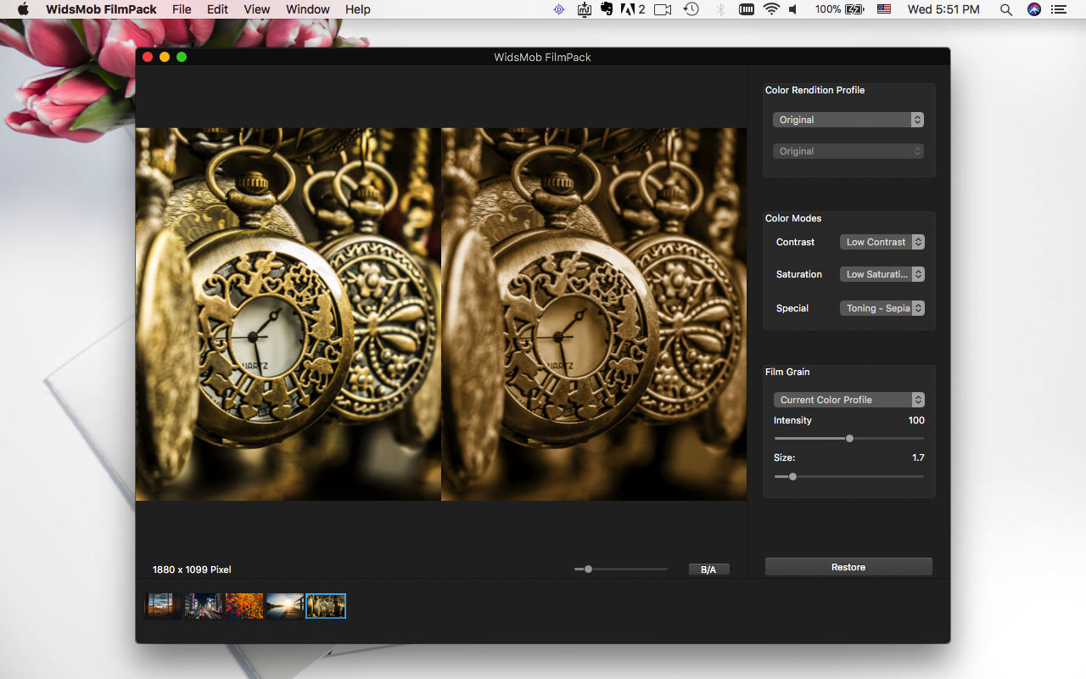Click the Restore button
1086x679 pixels.
coord(848,567)
